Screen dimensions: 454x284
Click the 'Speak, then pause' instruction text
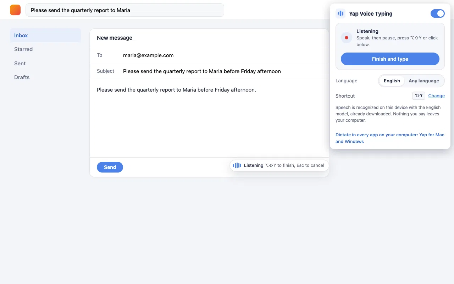[x=397, y=41]
